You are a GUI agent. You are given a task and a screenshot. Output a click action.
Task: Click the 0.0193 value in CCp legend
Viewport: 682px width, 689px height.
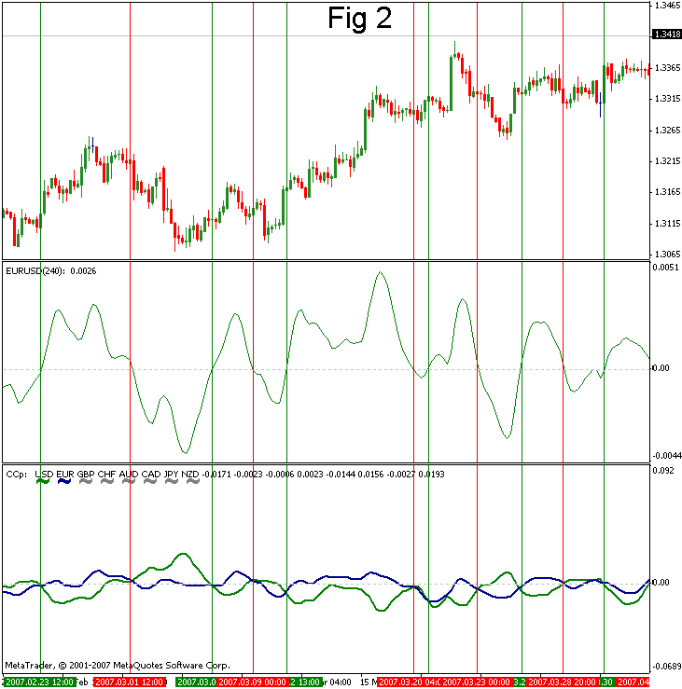tap(431, 475)
